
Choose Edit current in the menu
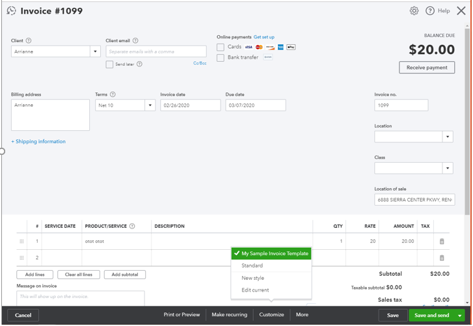point(255,290)
